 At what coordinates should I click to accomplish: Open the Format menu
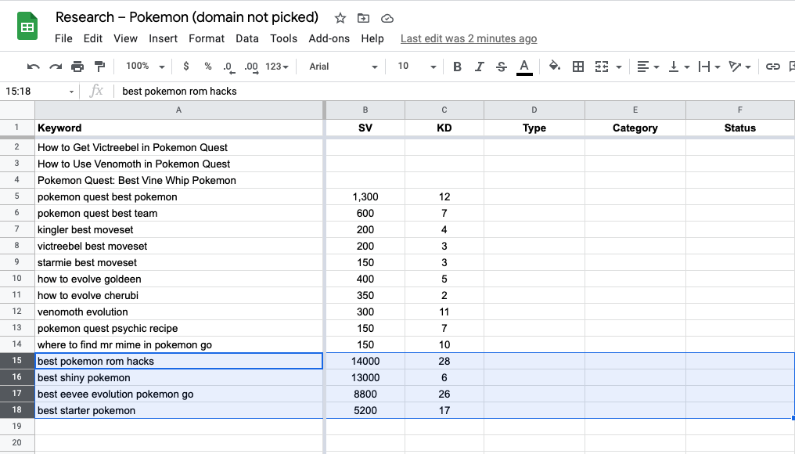[x=207, y=38]
